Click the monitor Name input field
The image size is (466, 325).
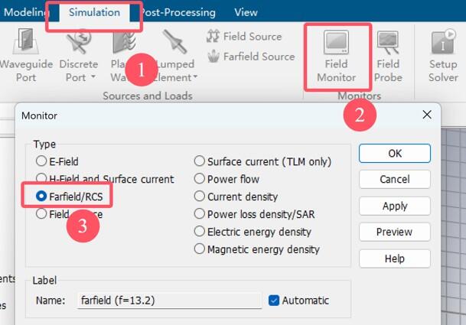[168, 301]
